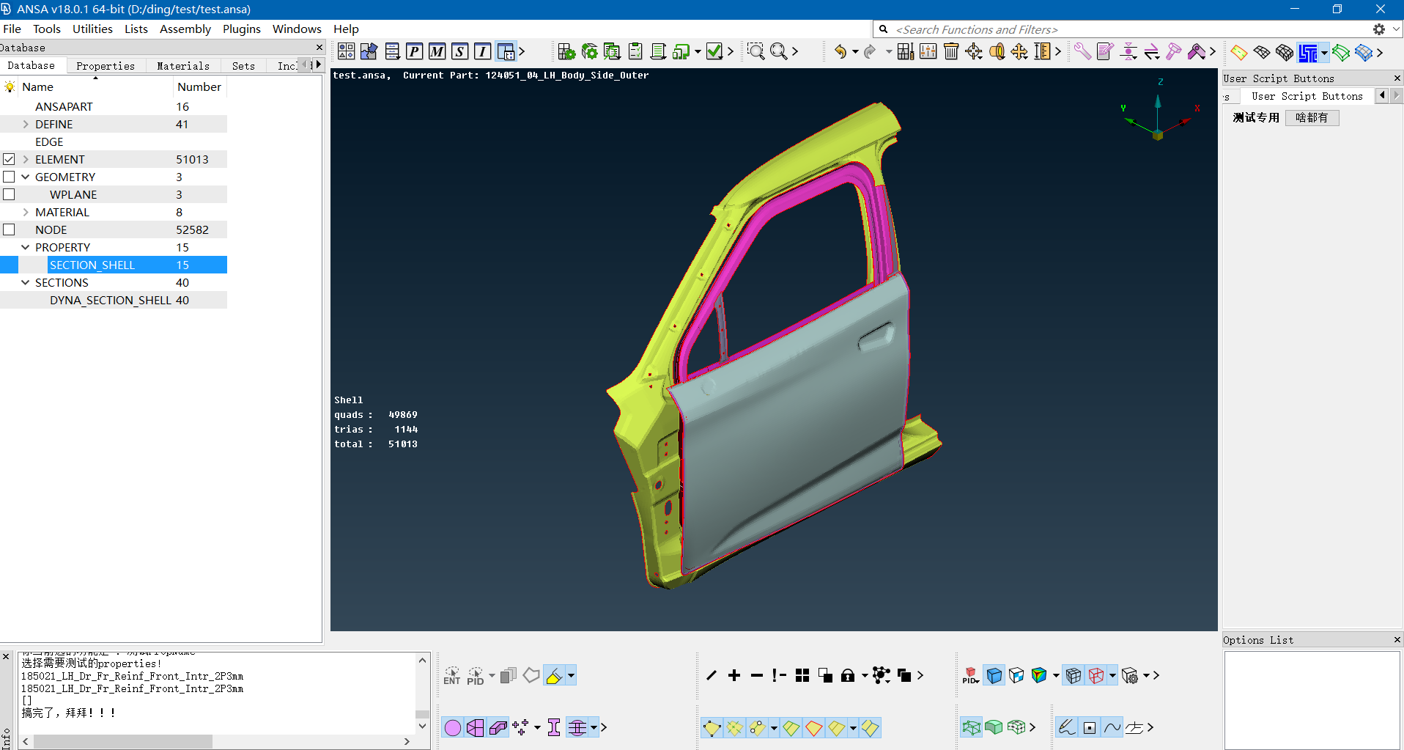Click the undo arrow icon
Viewport: 1404px width, 750px height.
pos(840,51)
